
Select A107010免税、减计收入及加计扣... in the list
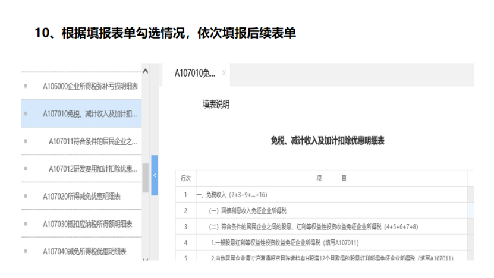[92, 113]
